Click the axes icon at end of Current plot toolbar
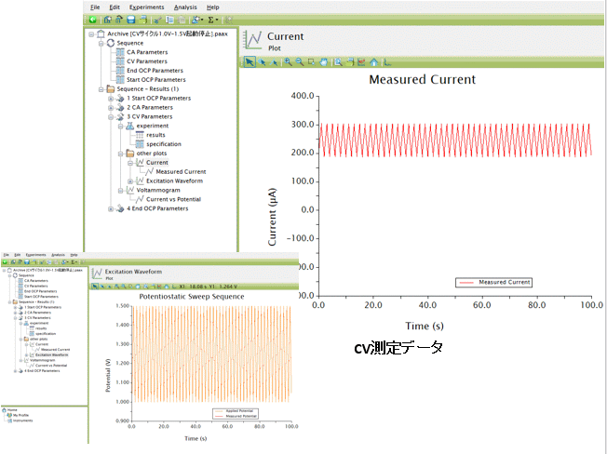Screen dimensions: 607x454 tap(387, 62)
